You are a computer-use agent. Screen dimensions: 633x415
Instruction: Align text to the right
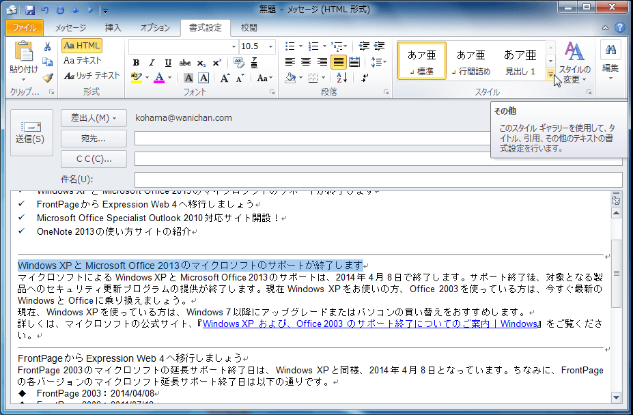322,61
